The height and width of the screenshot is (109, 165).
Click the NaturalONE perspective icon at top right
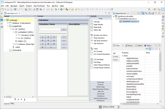tap(163, 9)
